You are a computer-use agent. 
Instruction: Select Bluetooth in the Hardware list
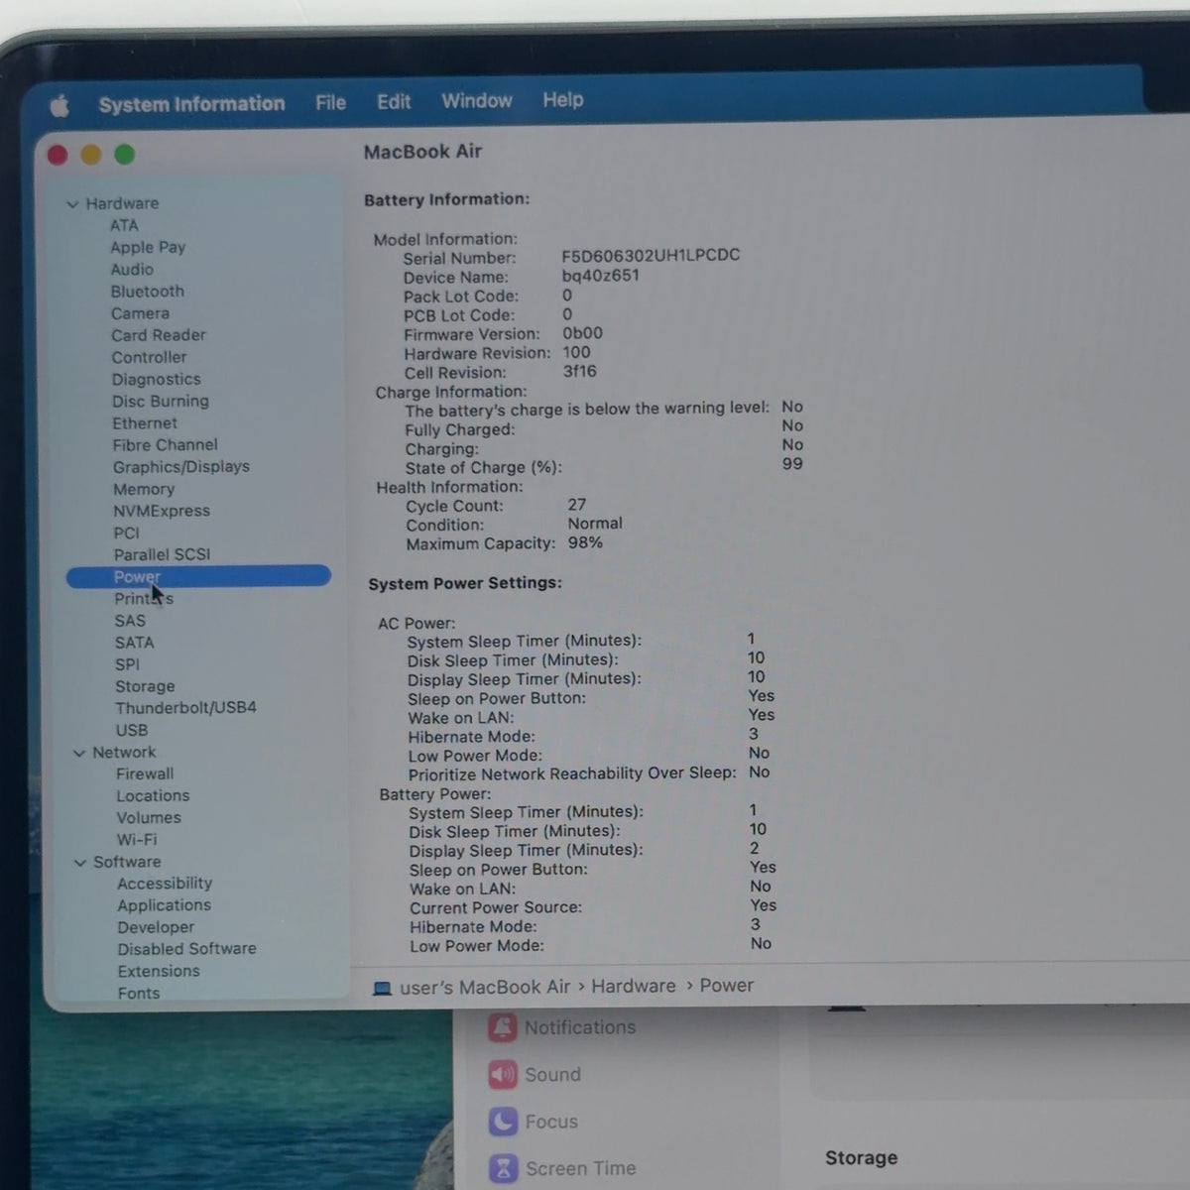pos(148,292)
